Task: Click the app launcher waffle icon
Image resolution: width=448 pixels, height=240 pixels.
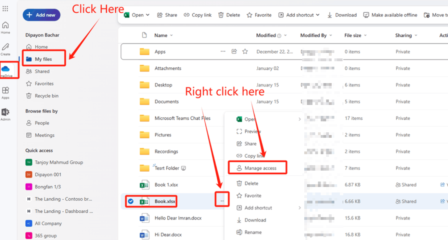Action: pyautogui.click(x=5, y=8)
